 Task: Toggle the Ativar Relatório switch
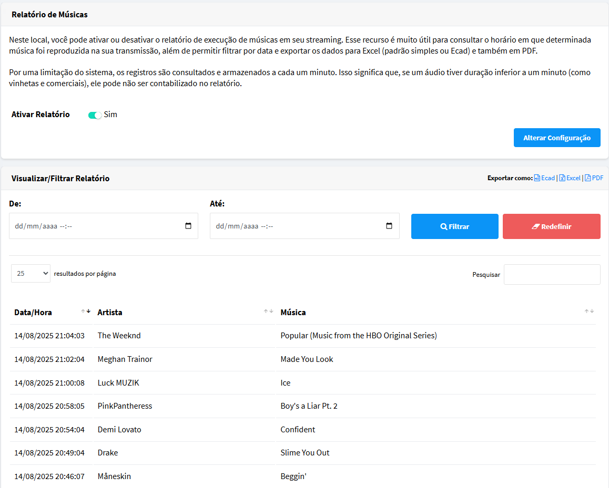pos(95,115)
